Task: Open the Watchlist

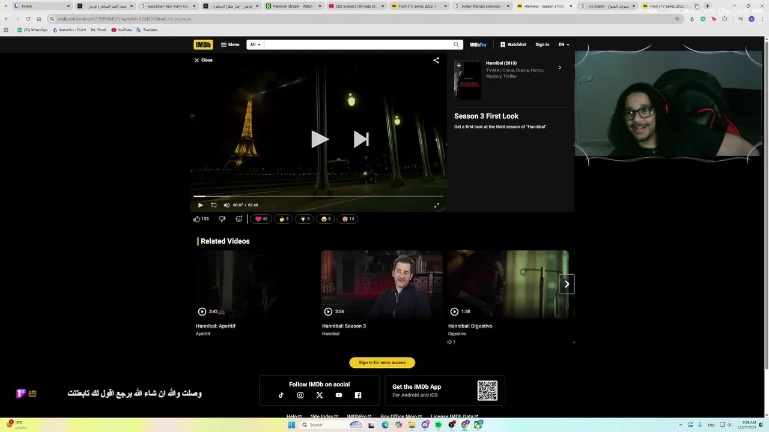Action: pos(513,44)
